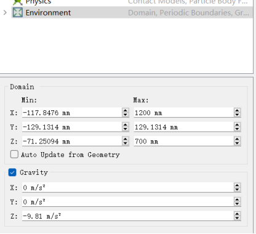This screenshot has width=256, height=234.
Task: Increase Domain X Max value with stepper
Action: tap(237, 110)
